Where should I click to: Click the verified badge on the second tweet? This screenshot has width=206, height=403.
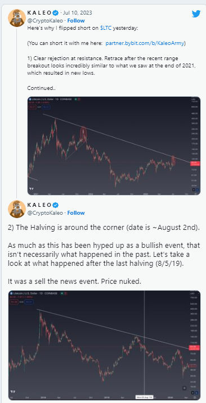pos(56,205)
